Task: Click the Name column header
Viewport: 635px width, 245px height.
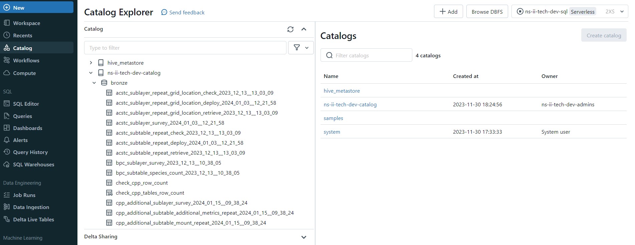Action: pos(331,76)
